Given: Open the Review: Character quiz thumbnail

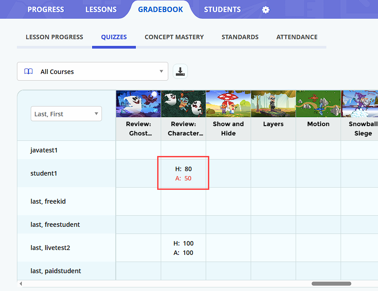Looking at the screenshot, I should pyautogui.click(x=183, y=104).
